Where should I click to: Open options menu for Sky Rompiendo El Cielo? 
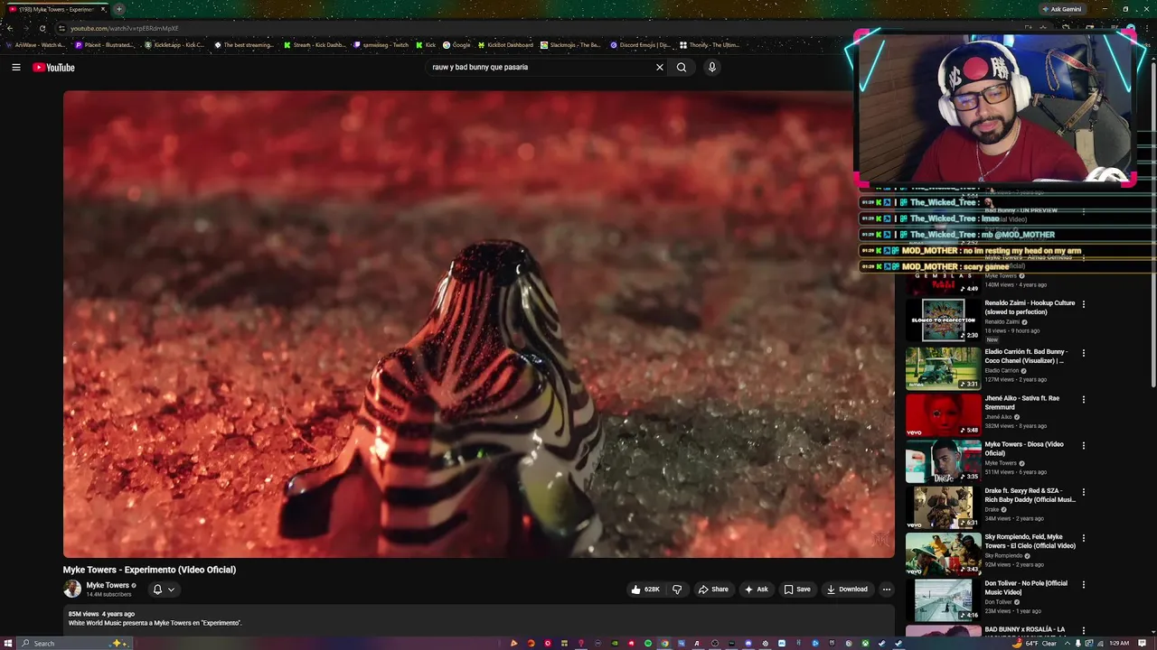click(x=1083, y=538)
